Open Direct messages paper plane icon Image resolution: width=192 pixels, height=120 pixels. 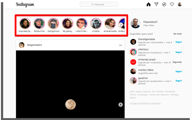(156, 4)
